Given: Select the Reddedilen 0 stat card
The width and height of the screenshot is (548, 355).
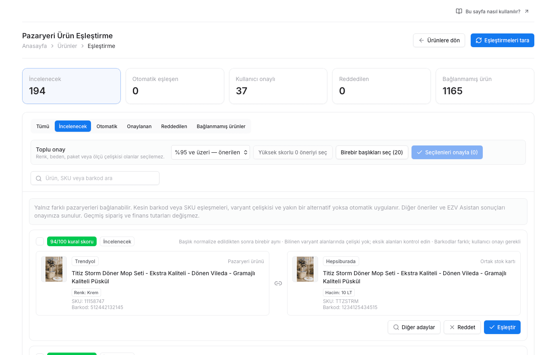Looking at the screenshot, I should pyautogui.click(x=381, y=86).
